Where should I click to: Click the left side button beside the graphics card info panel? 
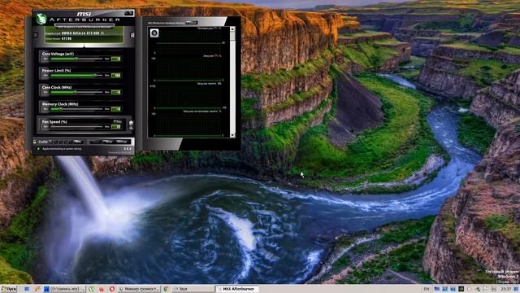tap(36, 35)
